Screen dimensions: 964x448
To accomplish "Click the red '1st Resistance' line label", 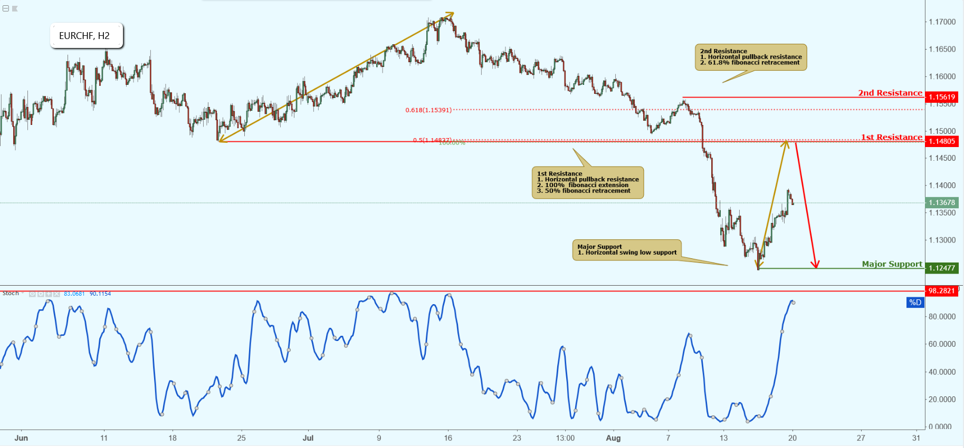I will (892, 137).
